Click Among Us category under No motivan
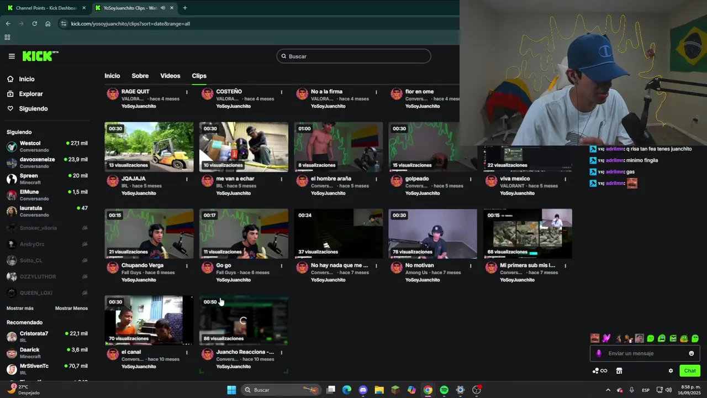Image resolution: width=707 pixels, height=398 pixels. [416, 273]
